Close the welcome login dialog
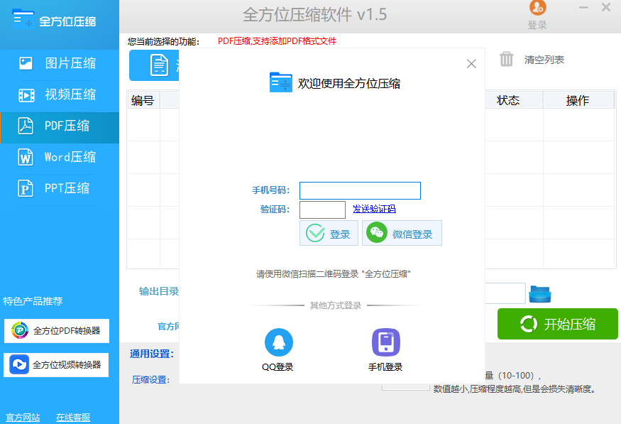The width and height of the screenshot is (621, 424). [471, 63]
